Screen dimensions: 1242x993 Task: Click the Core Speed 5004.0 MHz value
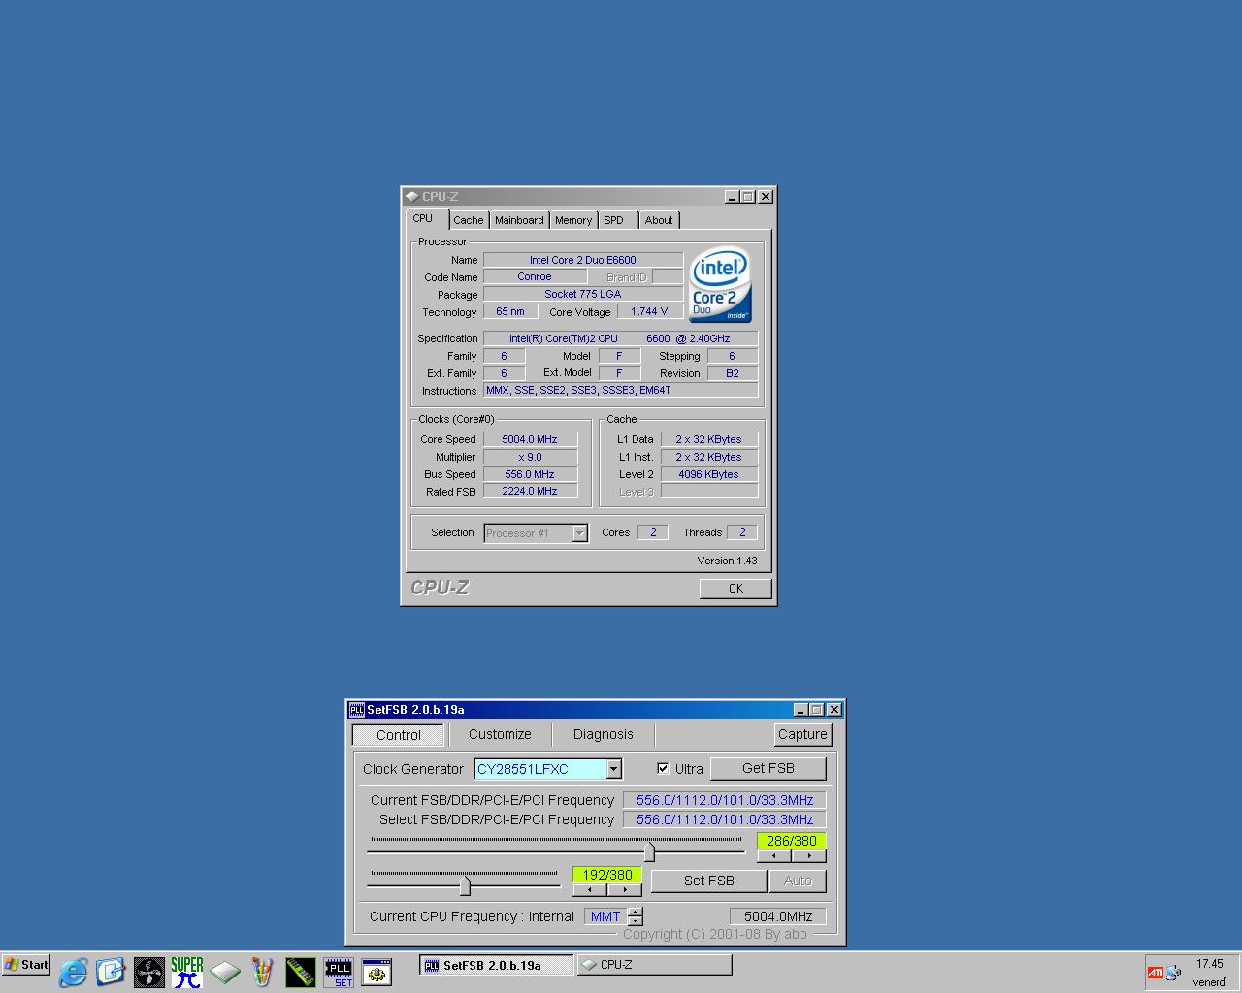tap(530, 440)
